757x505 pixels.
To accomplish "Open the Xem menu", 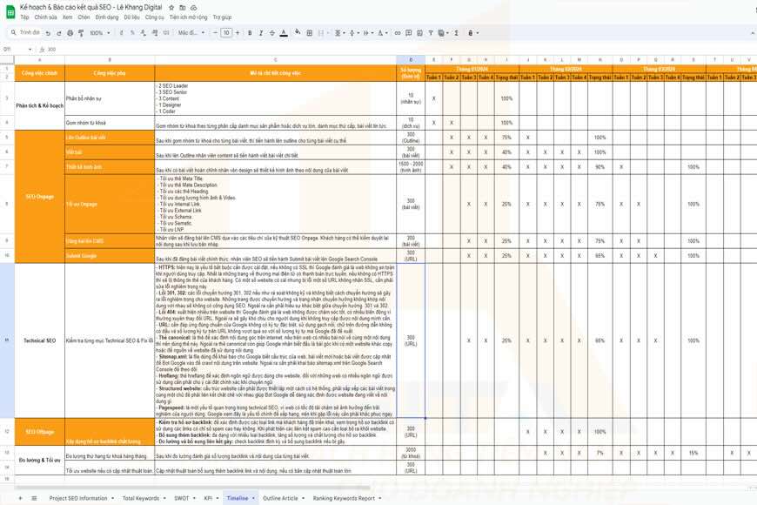I will (x=68, y=17).
